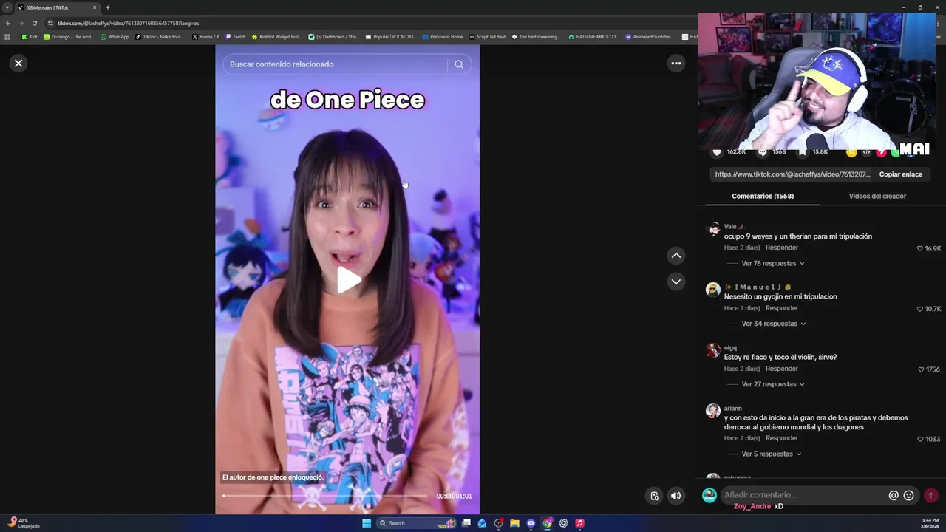This screenshot has width=946, height=532.
Task: Open a new browser tab with plus
Action: click(x=107, y=7)
